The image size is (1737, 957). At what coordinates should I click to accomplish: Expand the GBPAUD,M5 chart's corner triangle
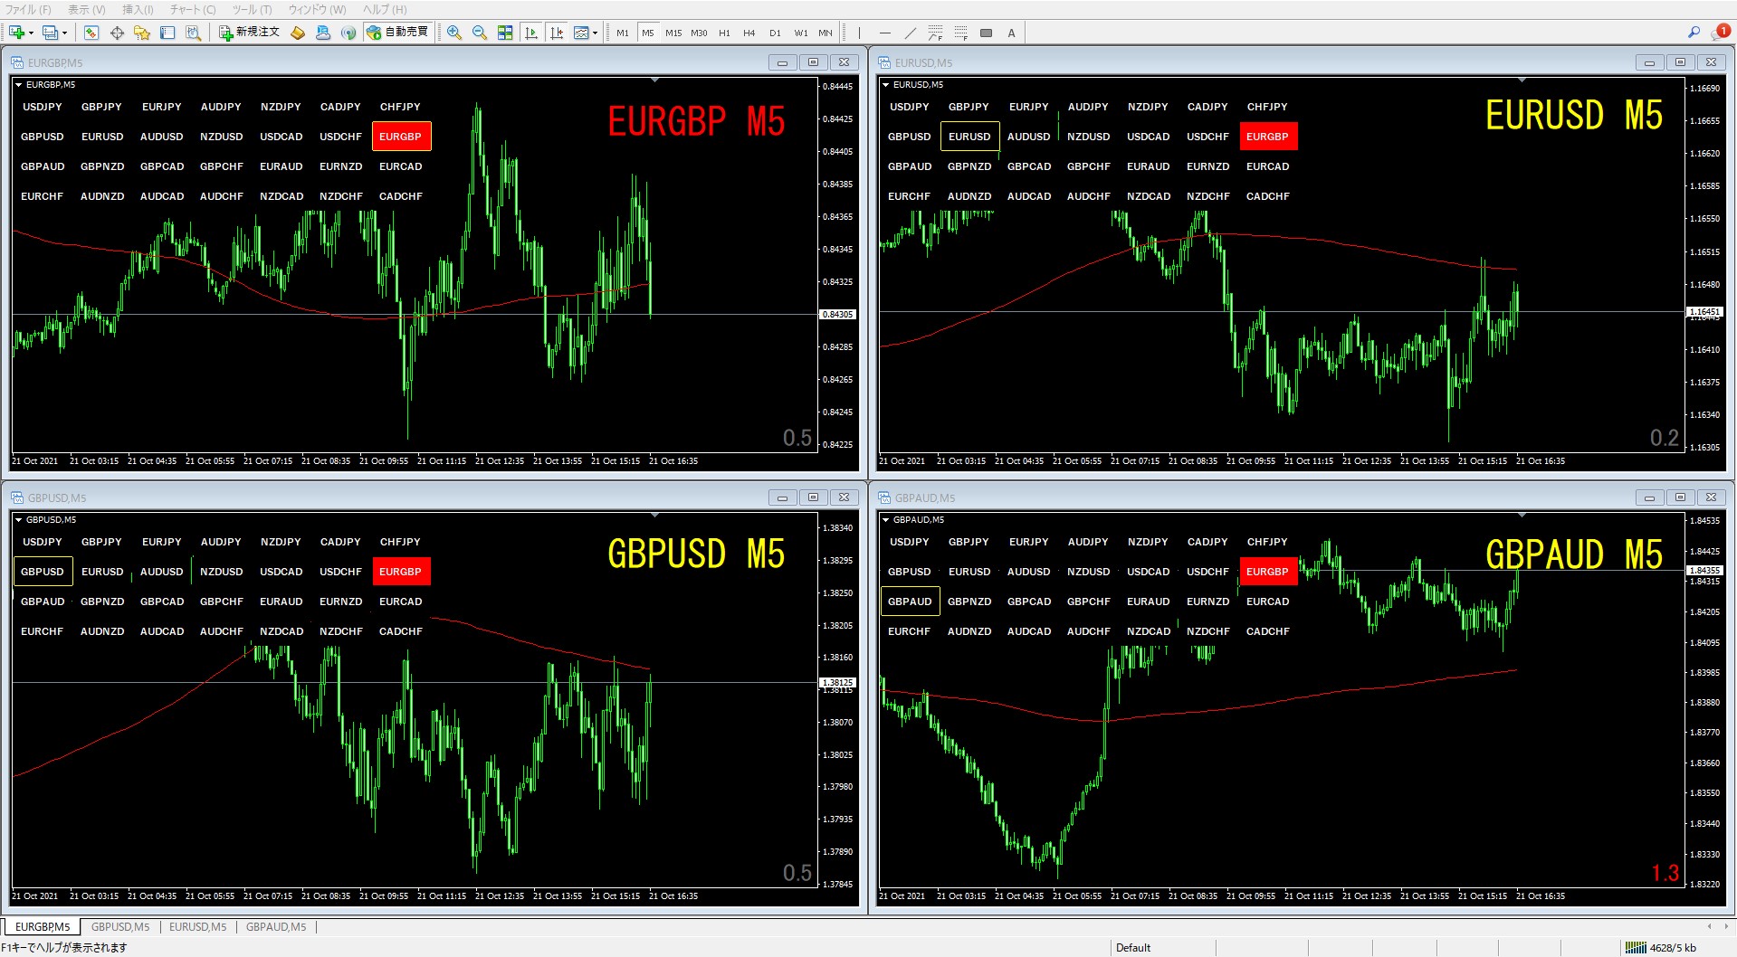(x=885, y=520)
